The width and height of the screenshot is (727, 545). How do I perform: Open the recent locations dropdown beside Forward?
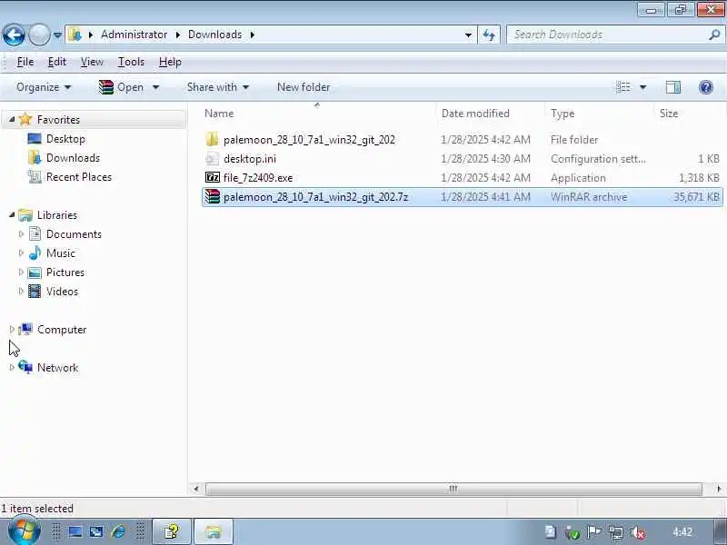tap(57, 35)
